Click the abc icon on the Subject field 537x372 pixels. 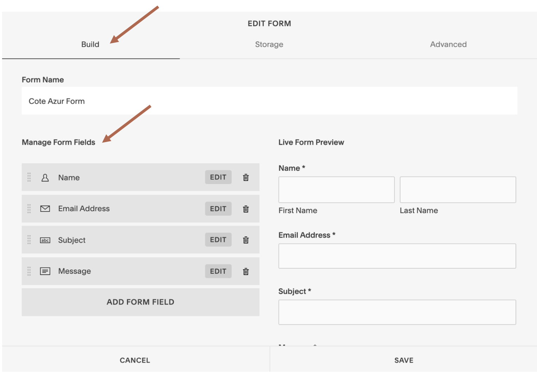(x=45, y=240)
